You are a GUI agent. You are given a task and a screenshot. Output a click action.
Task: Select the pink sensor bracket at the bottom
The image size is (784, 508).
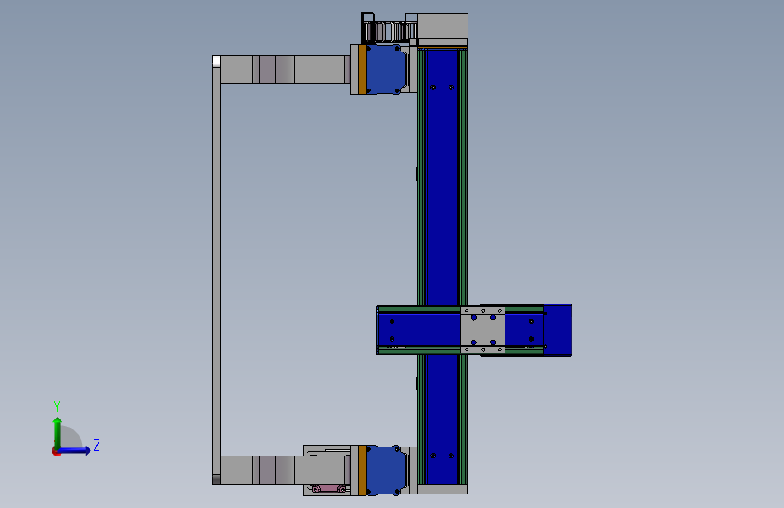(329, 488)
